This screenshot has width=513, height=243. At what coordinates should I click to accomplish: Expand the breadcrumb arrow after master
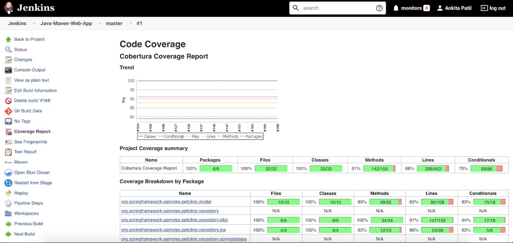click(131, 23)
